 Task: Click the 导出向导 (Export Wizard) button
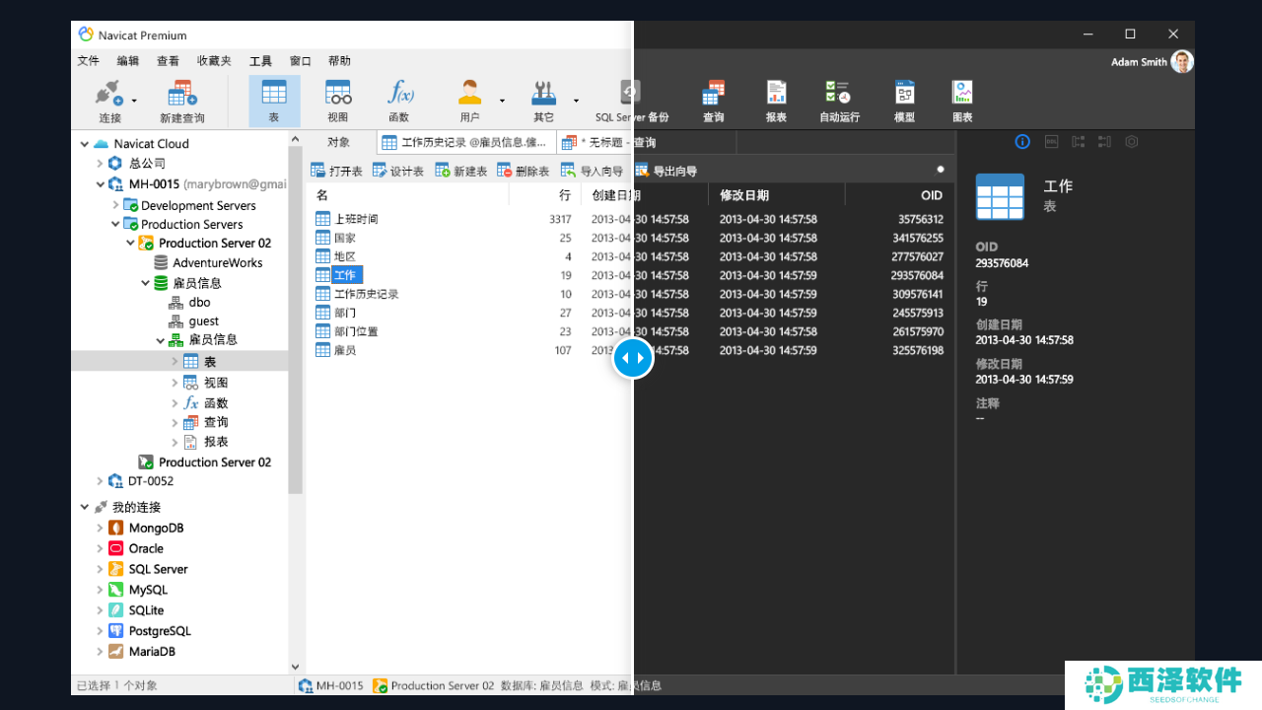(666, 171)
